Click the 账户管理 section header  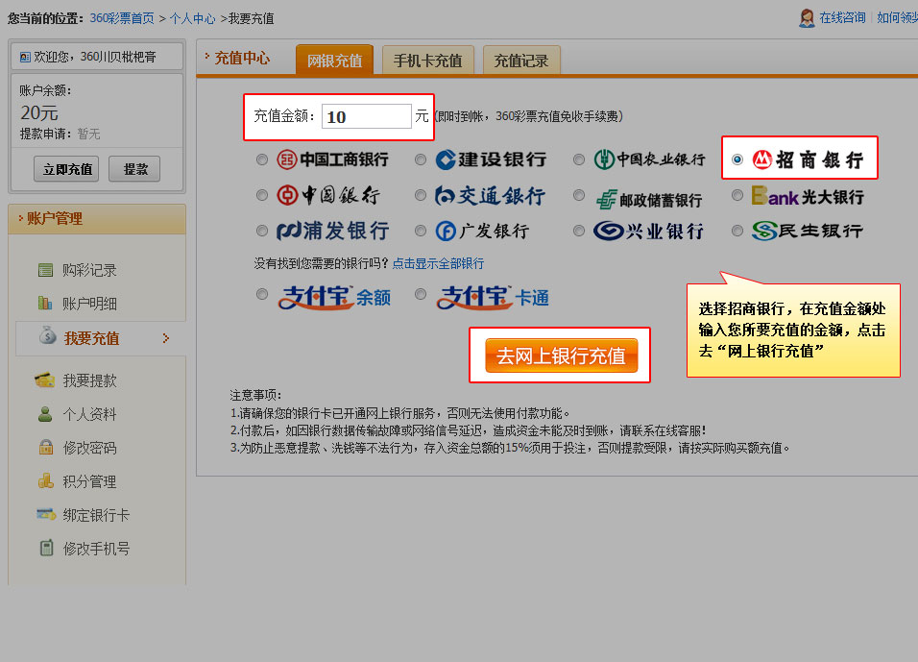(x=97, y=219)
